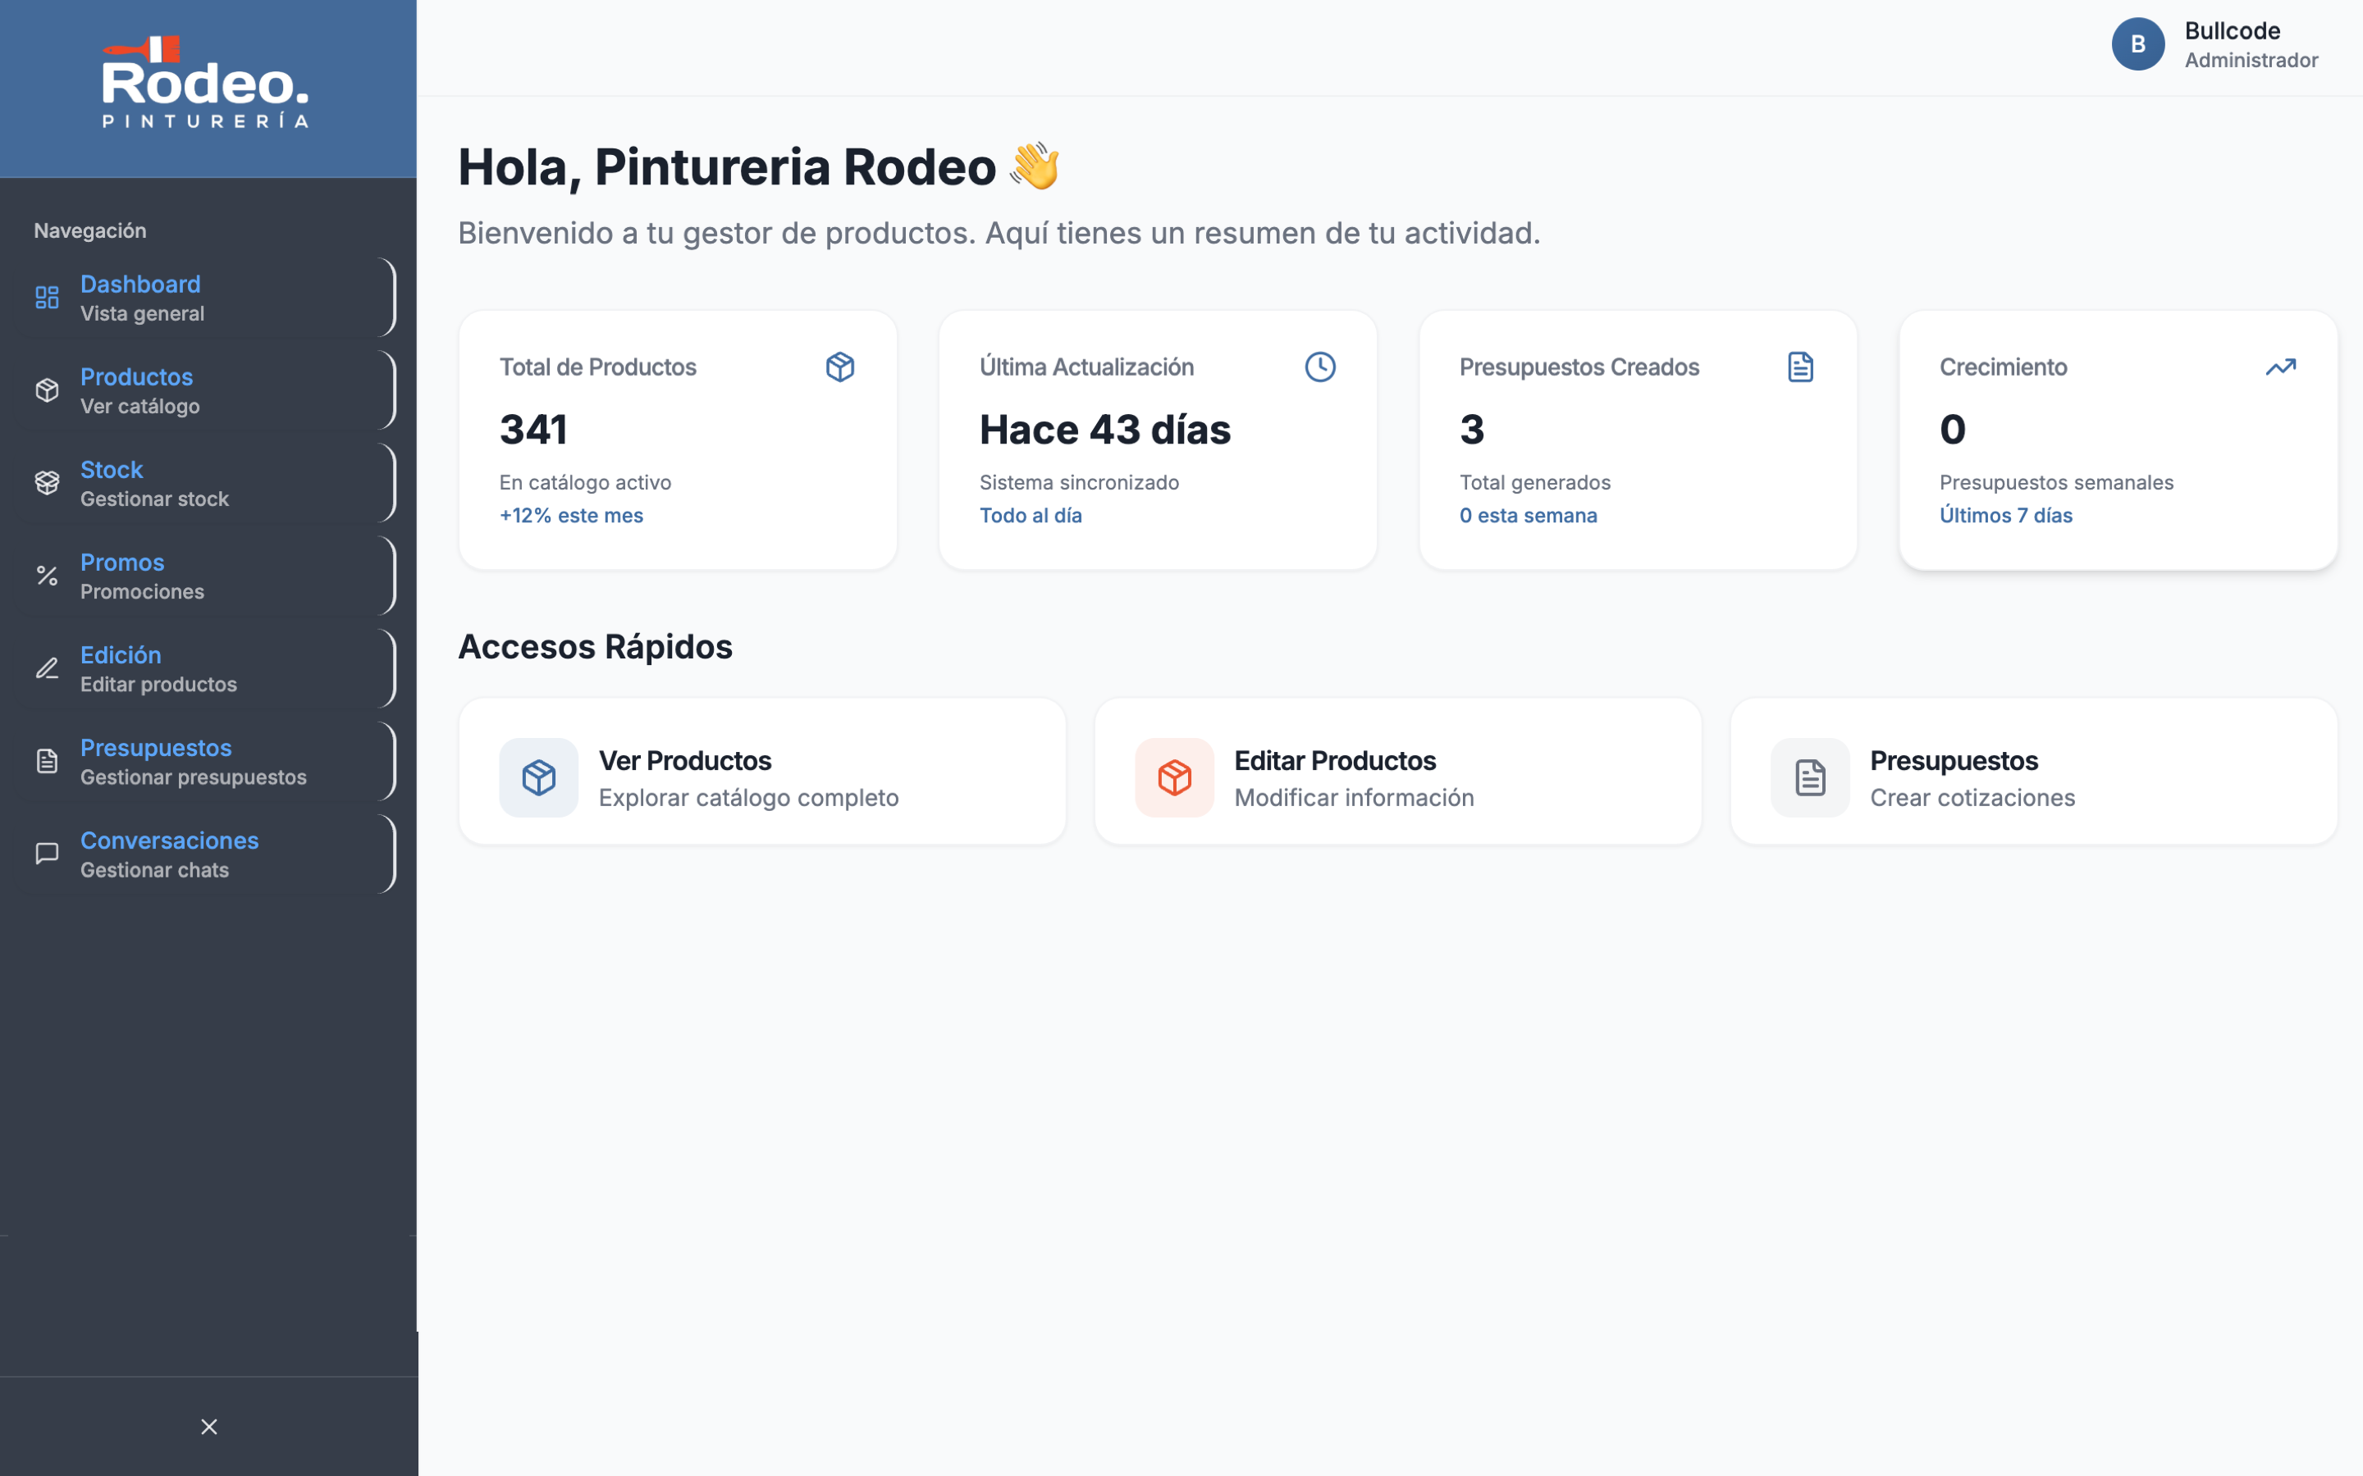Click the 341 products count
The image size is (2363, 1476).
click(x=533, y=430)
